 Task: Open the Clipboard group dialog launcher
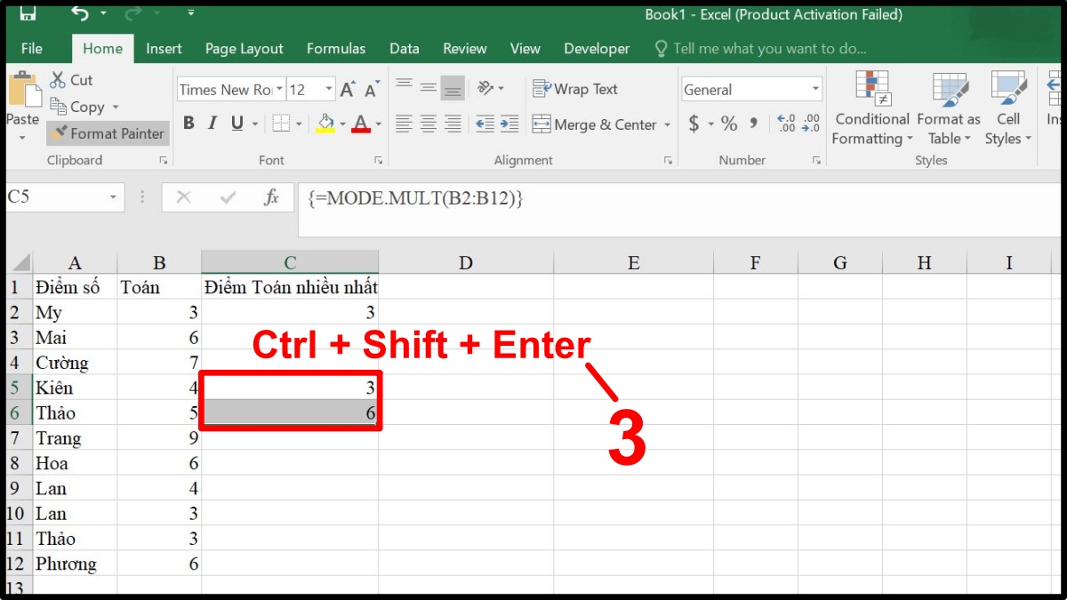click(x=164, y=161)
